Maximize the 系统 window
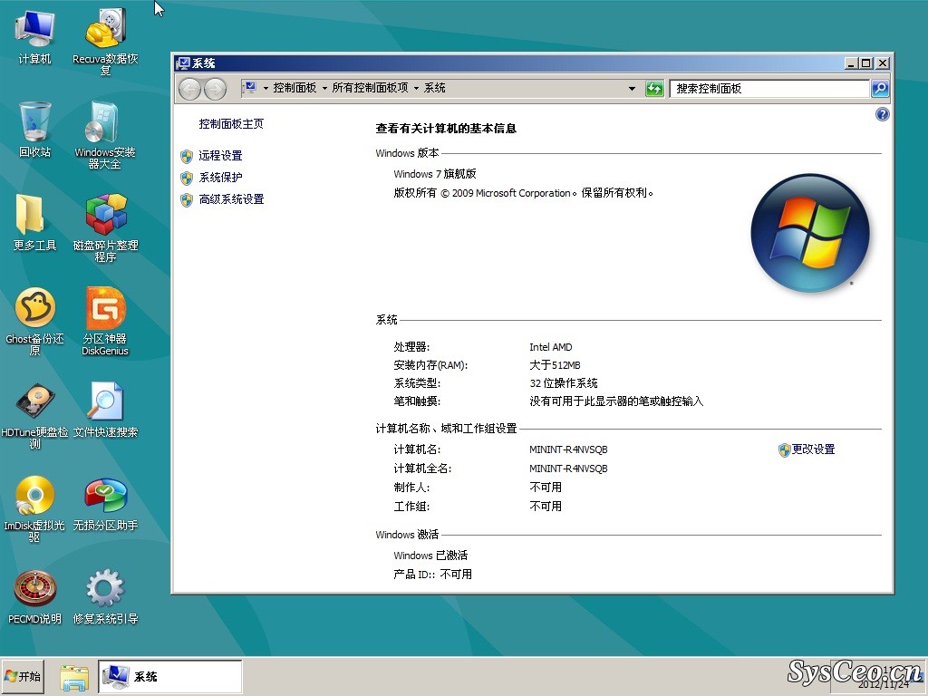This screenshot has height=696, width=928. point(866,63)
